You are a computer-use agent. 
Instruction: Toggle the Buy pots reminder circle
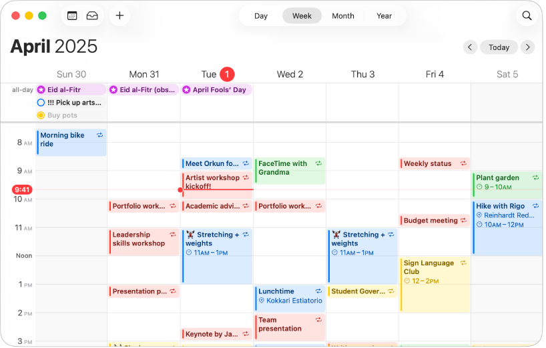point(41,115)
